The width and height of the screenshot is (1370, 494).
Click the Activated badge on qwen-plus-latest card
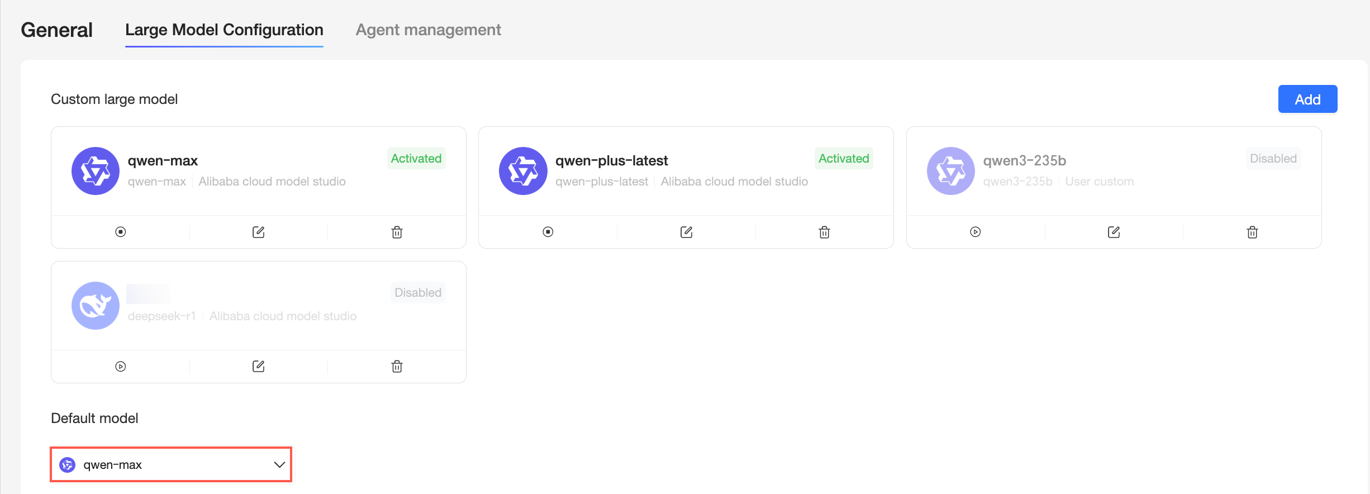pyautogui.click(x=844, y=158)
